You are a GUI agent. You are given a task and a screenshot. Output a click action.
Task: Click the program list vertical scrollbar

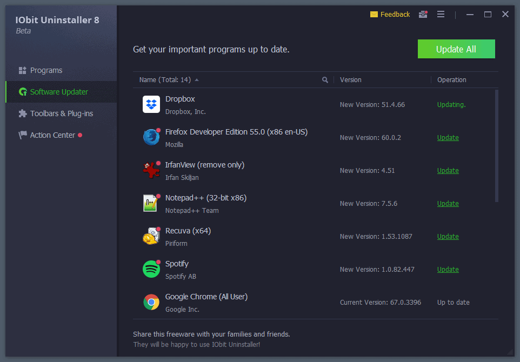(496, 146)
